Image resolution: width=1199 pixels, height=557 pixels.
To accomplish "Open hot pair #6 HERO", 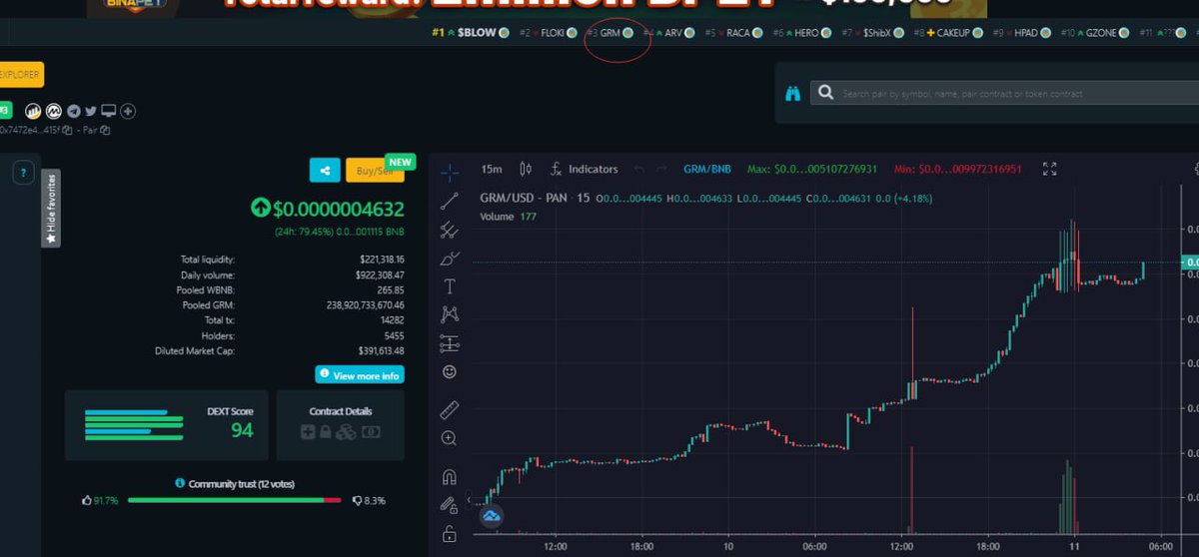I will (x=802, y=33).
